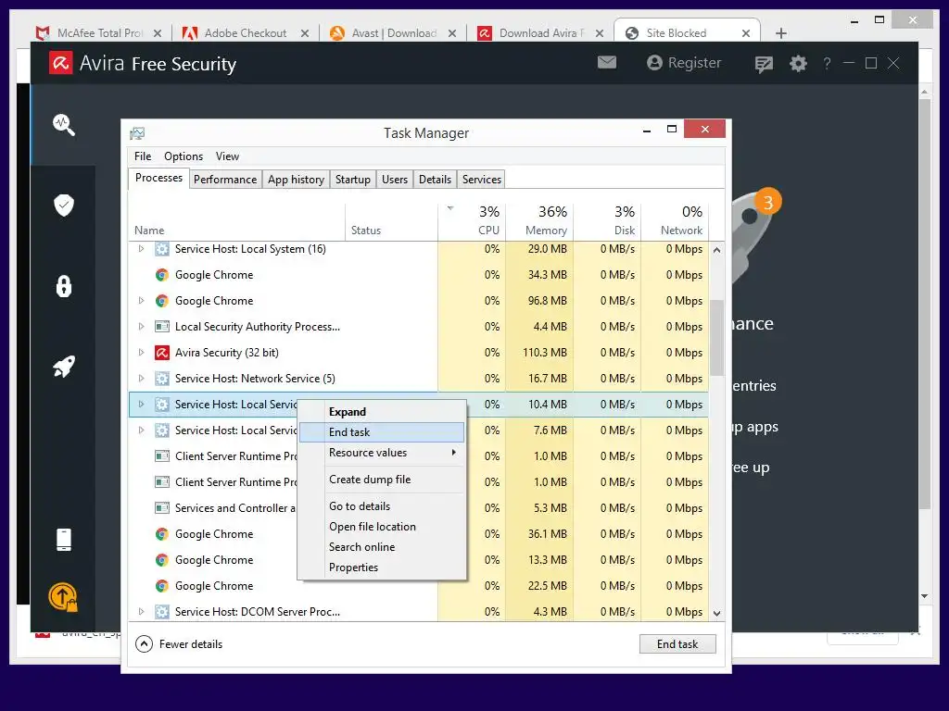Choose End task in the context menu
This screenshot has height=711, width=949.
coord(382,431)
